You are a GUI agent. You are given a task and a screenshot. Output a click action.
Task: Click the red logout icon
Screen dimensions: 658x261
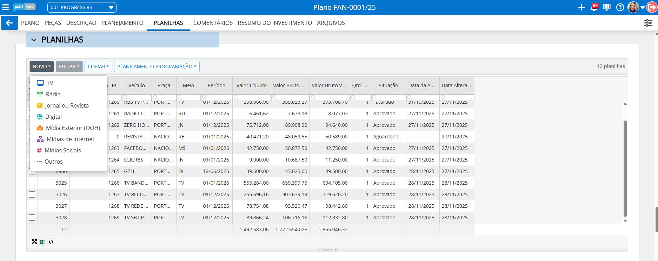pyautogui.click(x=652, y=7)
